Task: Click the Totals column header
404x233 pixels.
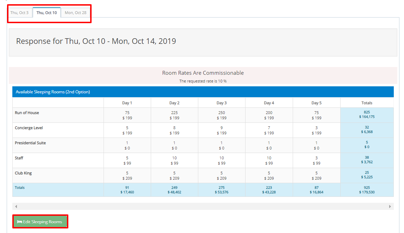Action: 367,103
